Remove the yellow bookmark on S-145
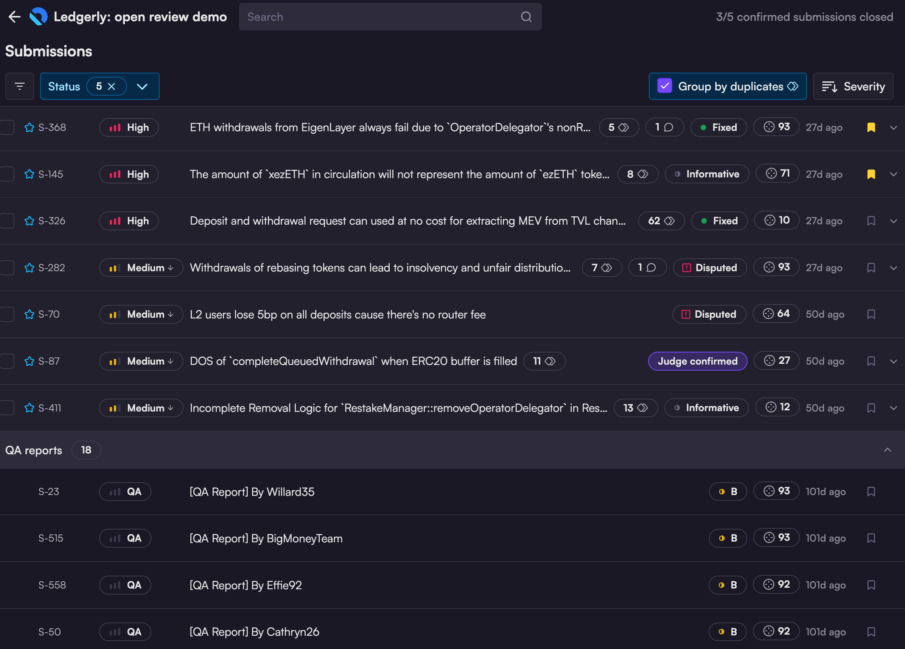 tap(871, 174)
